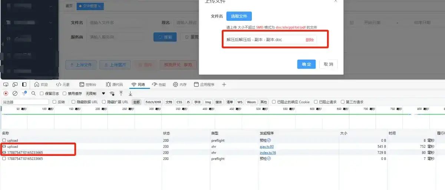Click the 上传文件 button on the page
445x190 pixels.
click(x=80, y=65)
